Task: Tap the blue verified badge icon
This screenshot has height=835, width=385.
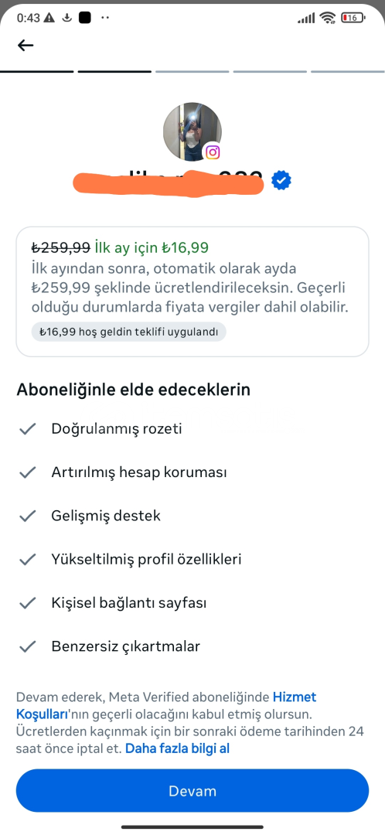Action: click(x=281, y=181)
